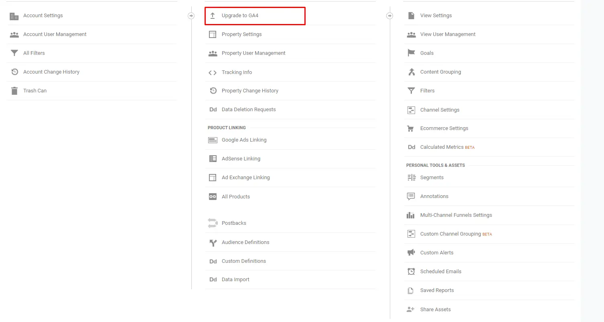Click the Dd icon beside Data Deletion Requests

[213, 110]
